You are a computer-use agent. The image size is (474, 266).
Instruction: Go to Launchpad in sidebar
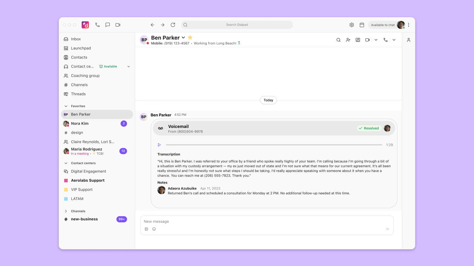click(81, 48)
